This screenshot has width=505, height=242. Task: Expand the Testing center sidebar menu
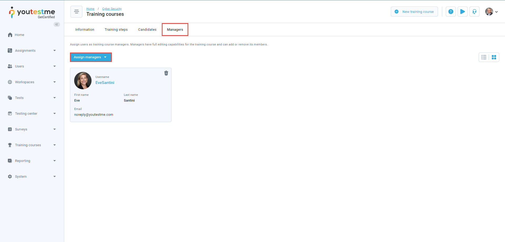pos(55,113)
